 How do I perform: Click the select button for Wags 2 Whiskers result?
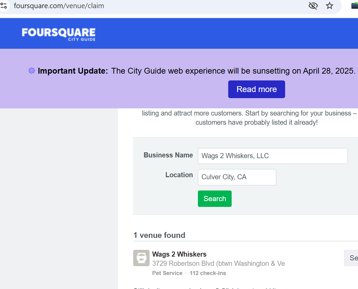click(351, 258)
